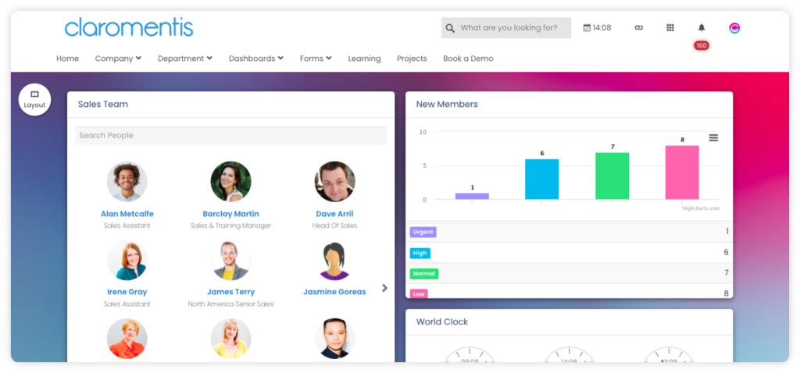This screenshot has height=373, width=800.
Task: Click the 'Head Of Sales' job title
Action: click(x=334, y=226)
